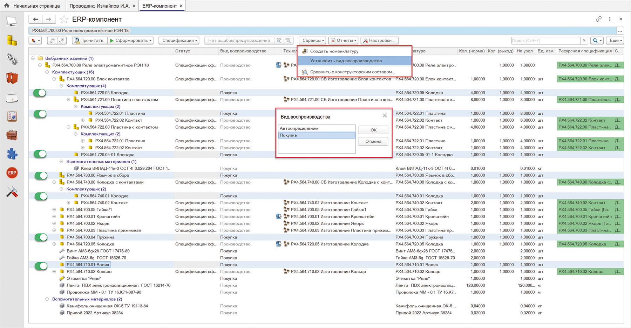Click the РХ4.564.700.00 Реле электромагнитное product field
Image resolution: width=631 pixels, height=328 pixels.
pyautogui.click(x=323, y=31)
